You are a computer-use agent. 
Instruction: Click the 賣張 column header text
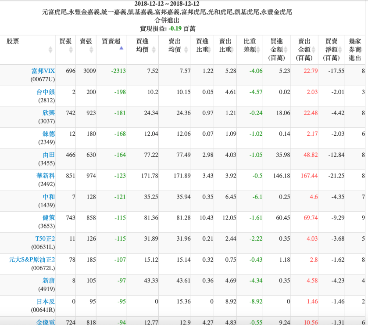[86, 41]
